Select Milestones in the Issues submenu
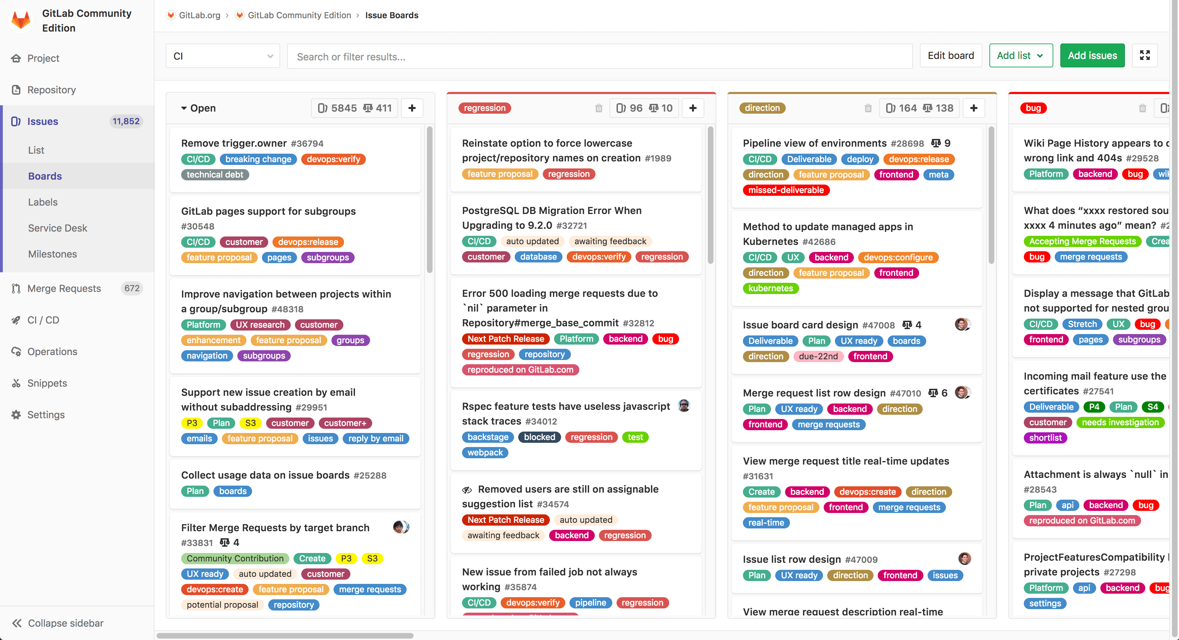 (52, 254)
